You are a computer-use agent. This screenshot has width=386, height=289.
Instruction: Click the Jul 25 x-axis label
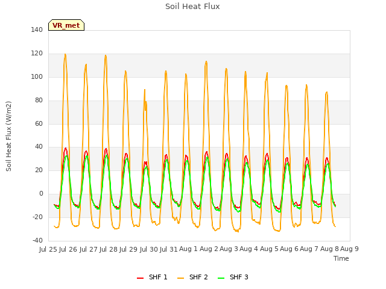click(x=48, y=249)
